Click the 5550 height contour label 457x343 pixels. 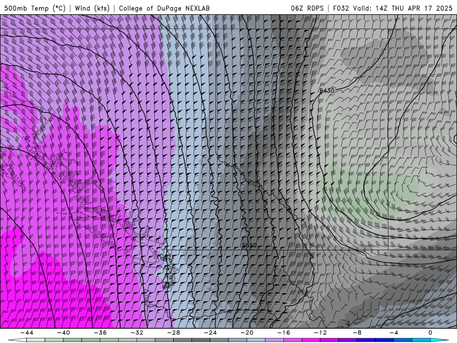(250, 245)
